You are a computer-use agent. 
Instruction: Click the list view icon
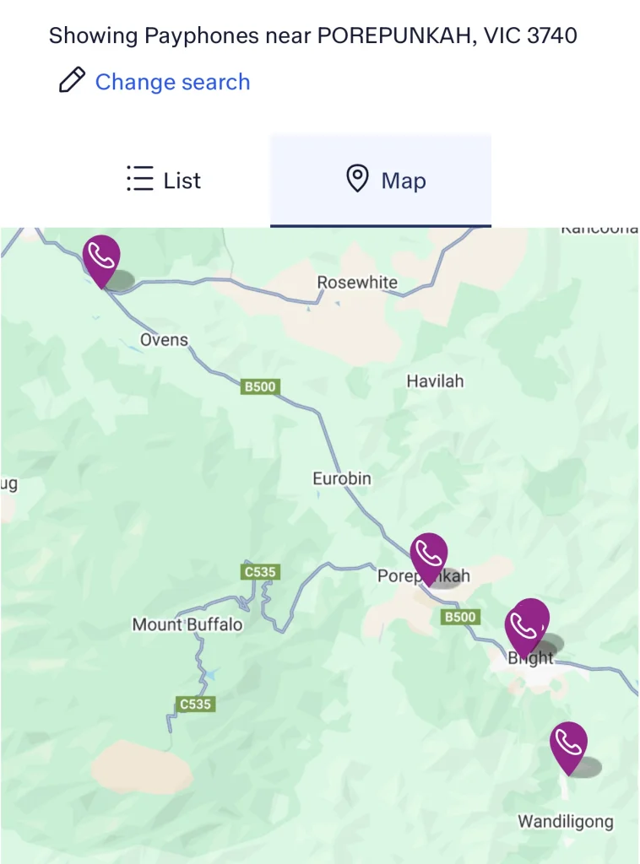(139, 180)
